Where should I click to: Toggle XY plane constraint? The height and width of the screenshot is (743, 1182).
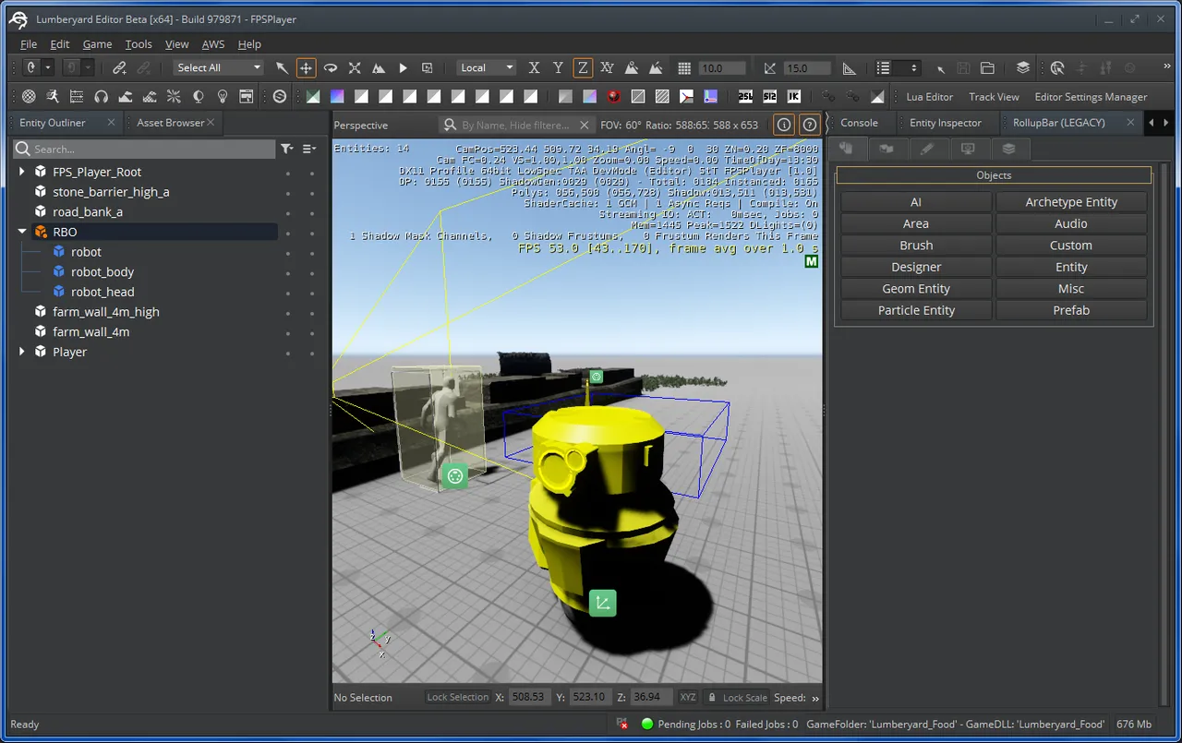607,67
